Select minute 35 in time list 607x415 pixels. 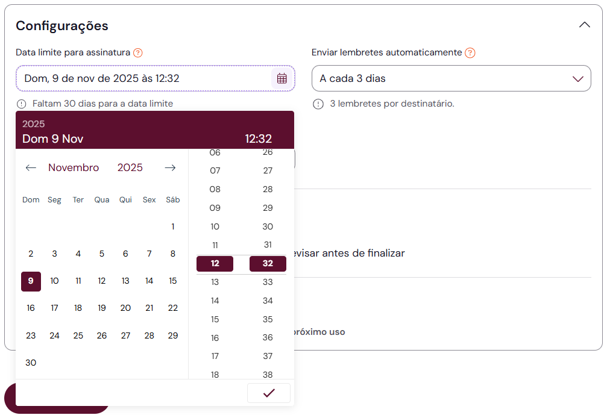point(268,320)
